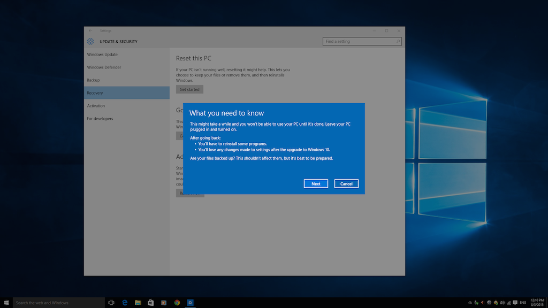548x308 pixels.
Task: Open the OneDrive cloud tray icon
Action: pos(470,303)
